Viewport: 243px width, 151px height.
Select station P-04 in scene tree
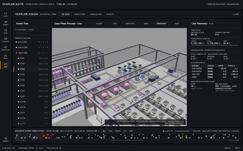pyautogui.click(x=32, y=74)
